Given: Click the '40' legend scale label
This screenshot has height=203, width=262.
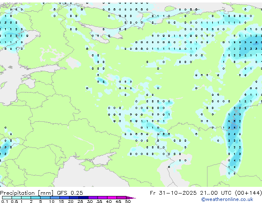Looking at the screenshot, I should [x=109, y=201].
